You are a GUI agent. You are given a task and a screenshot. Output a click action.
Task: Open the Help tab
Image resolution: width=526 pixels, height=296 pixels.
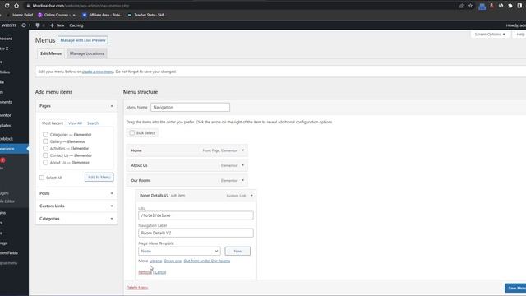click(520, 35)
